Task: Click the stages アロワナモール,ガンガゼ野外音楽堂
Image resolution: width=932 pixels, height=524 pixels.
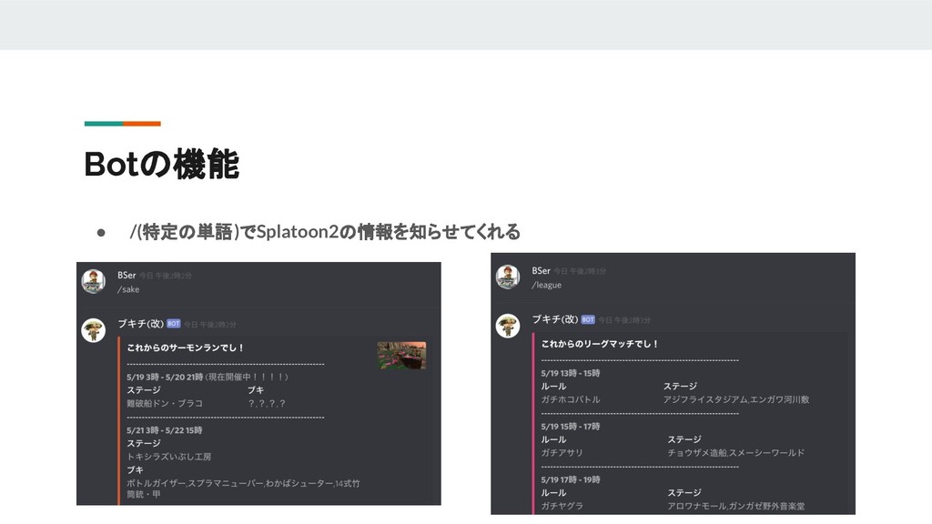Action: pyautogui.click(x=735, y=506)
